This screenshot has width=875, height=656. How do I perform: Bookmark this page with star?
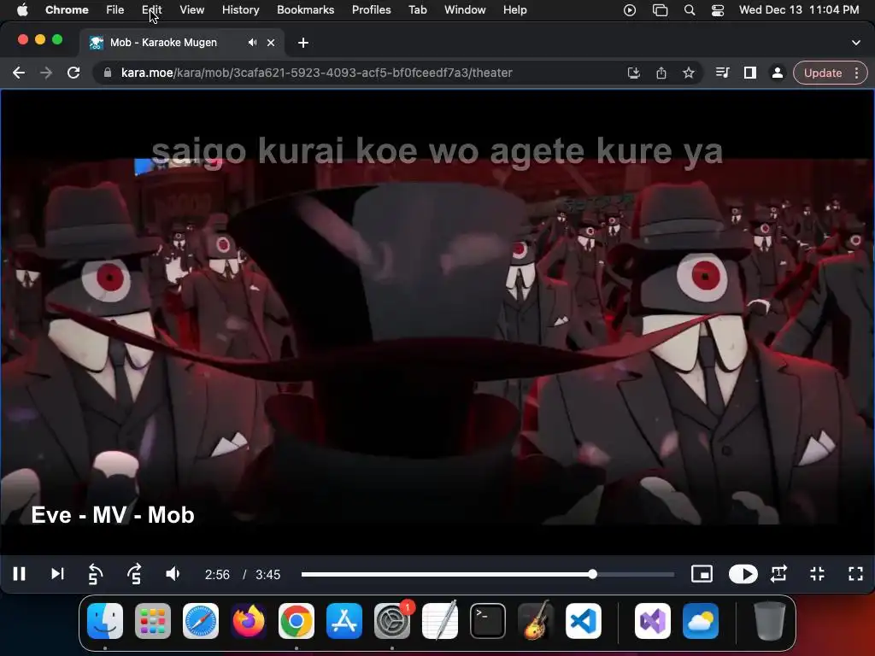pos(689,73)
